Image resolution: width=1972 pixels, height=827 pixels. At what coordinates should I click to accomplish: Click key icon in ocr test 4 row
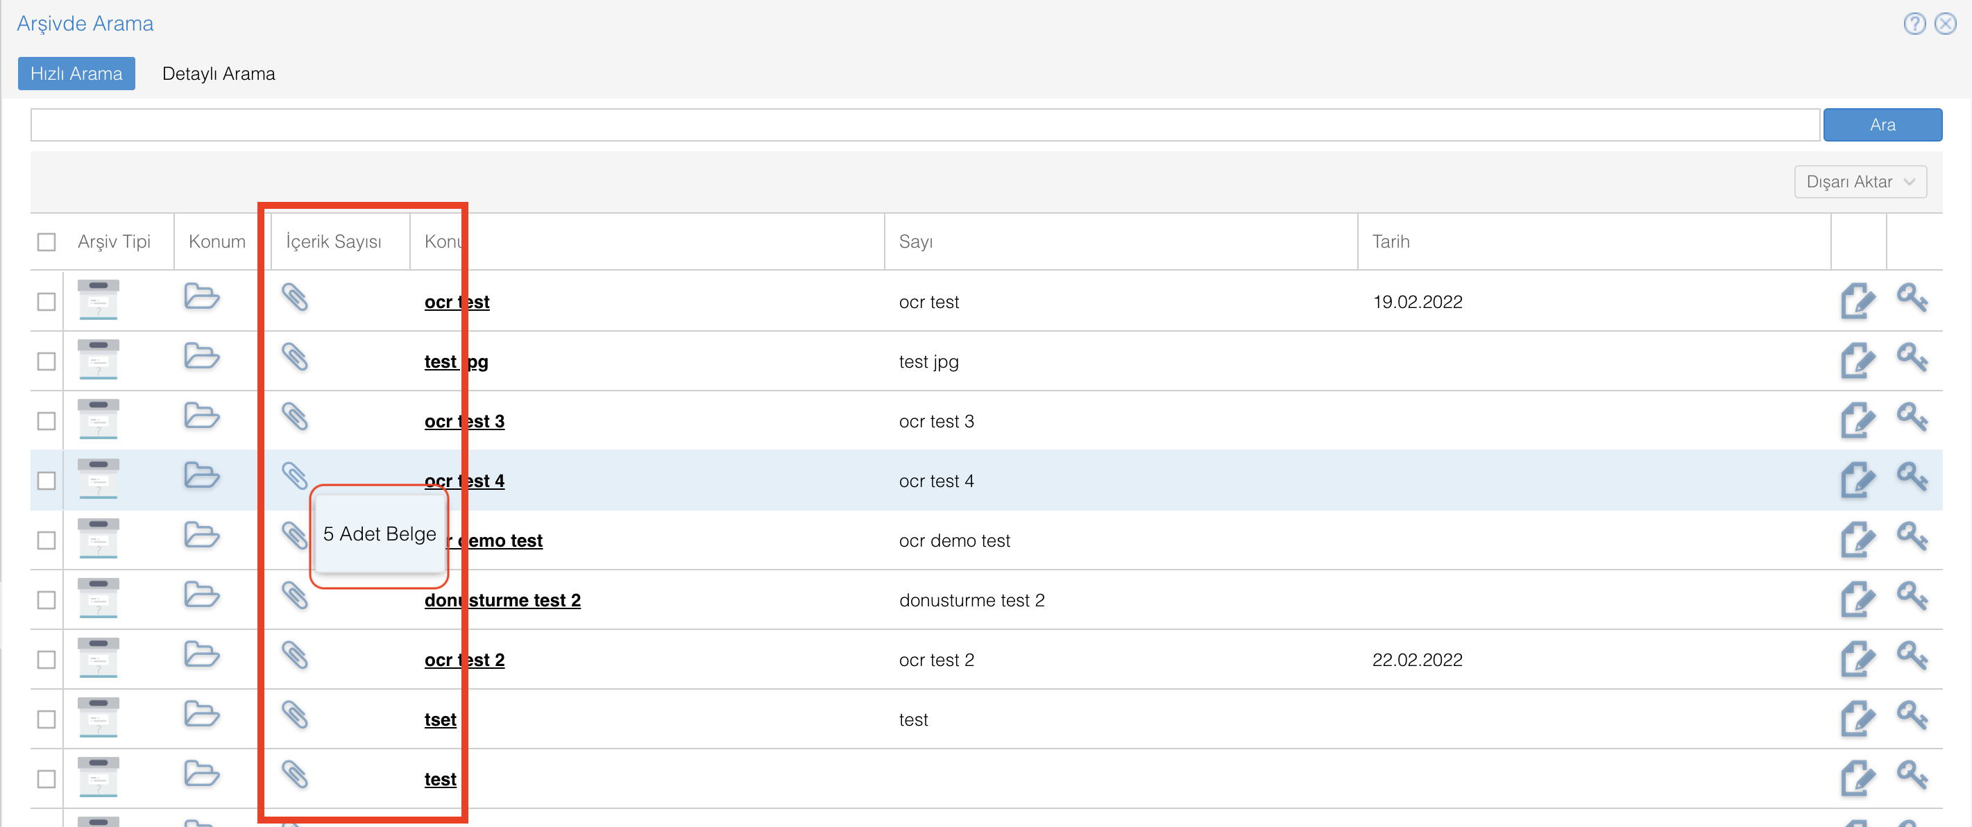[x=1912, y=477]
